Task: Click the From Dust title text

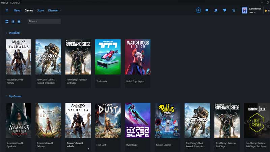Action: click(101, 145)
